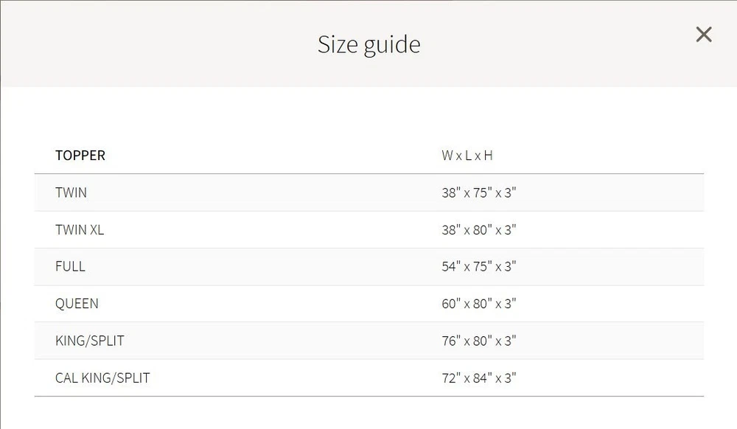Select the CAL KING/SPLIT size label

[102, 378]
